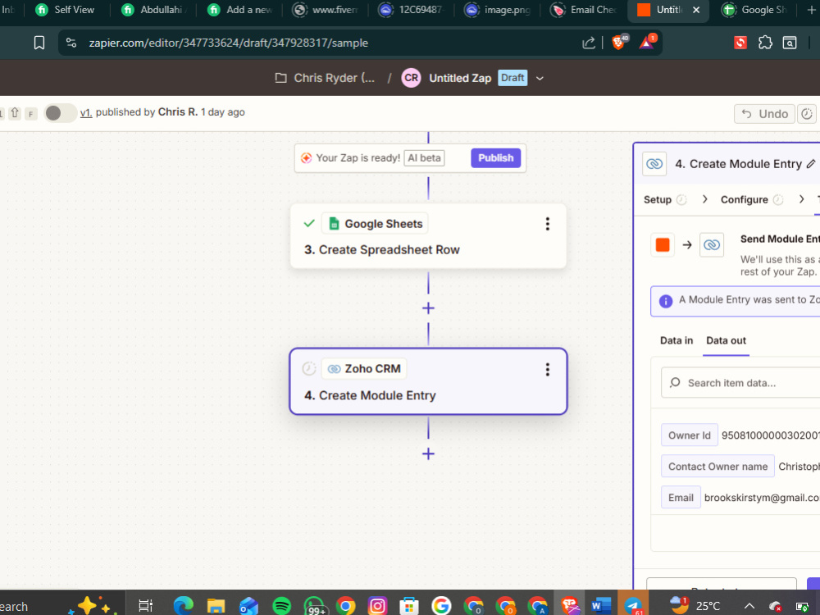This screenshot has width=820, height=615.
Task: Click the version history clock icon beside Undo
Action: click(x=807, y=113)
